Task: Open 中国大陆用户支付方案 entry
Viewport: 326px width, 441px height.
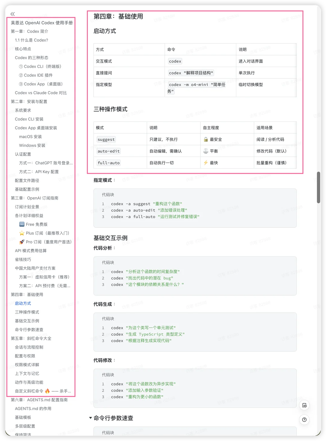Action: [x=35, y=268]
